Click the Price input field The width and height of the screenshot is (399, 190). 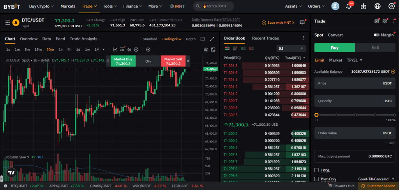[355, 83]
